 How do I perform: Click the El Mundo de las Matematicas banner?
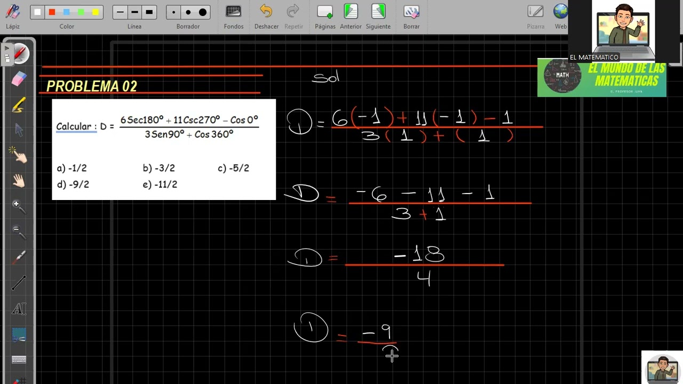(602, 77)
